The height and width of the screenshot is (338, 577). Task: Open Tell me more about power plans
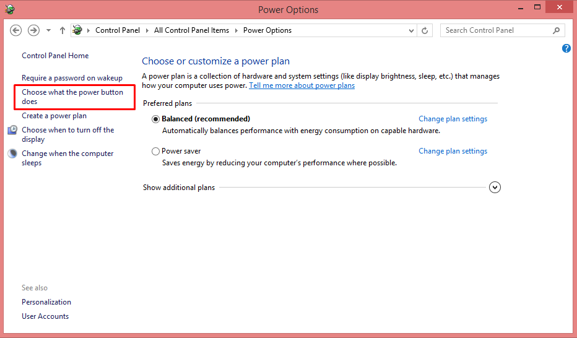tap(302, 85)
